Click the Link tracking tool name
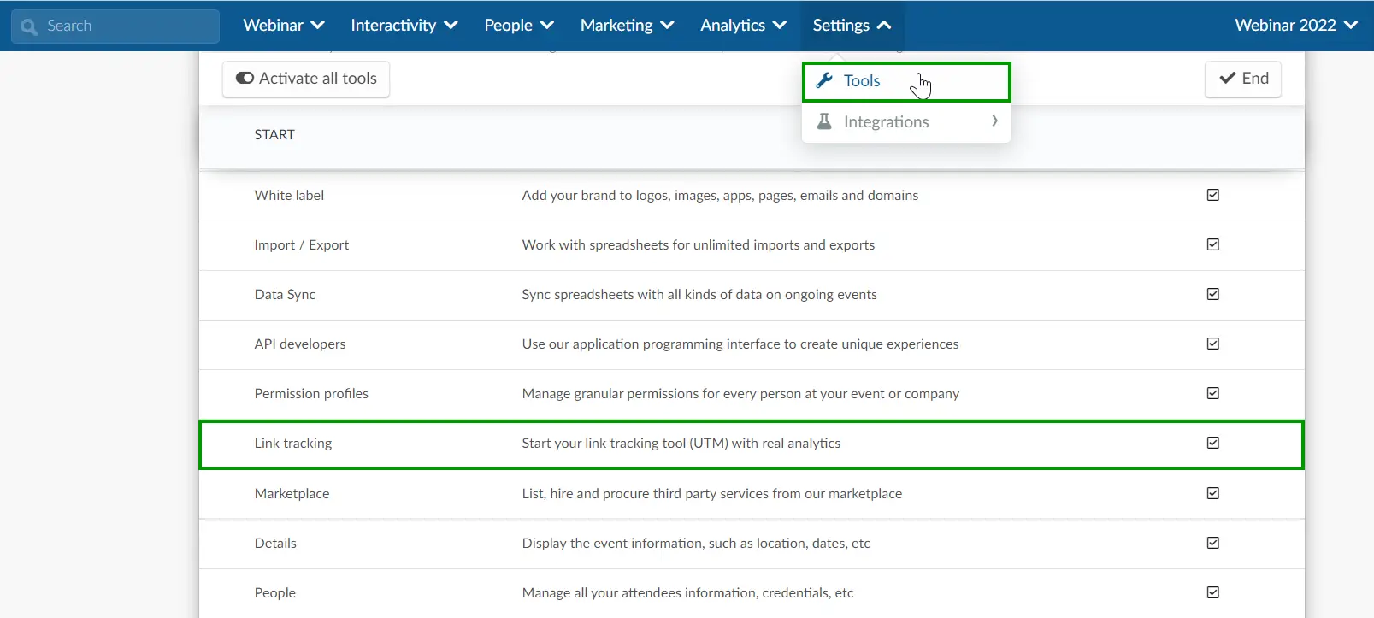The width and height of the screenshot is (1374, 618). 293,444
